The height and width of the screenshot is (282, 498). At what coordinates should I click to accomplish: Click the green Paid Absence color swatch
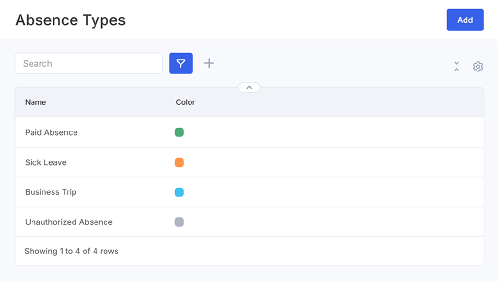click(x=179, y=132)
